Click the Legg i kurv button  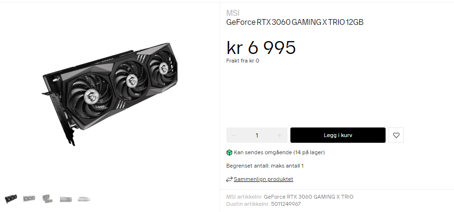pos(338,135)
